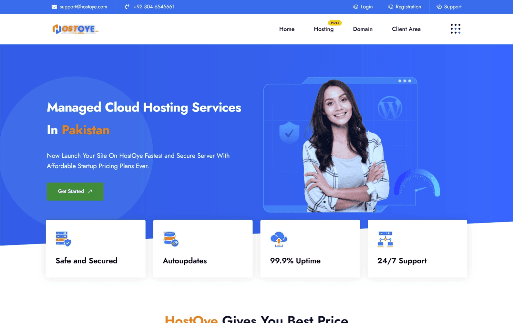This screenshot has height=323, width=513.
Task: Click the shield checkmark icon in the hero image
Action: click(x=289, y=132)
